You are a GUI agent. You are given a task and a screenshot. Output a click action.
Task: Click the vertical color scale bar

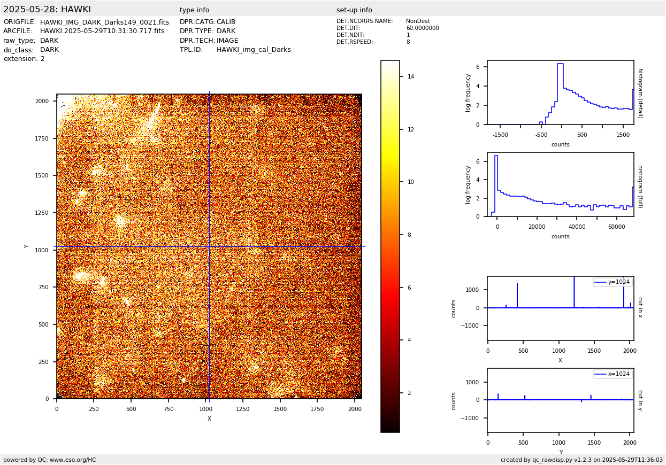pos(390,246)
